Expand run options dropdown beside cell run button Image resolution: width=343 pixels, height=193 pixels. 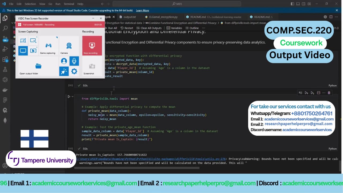[72, 96]
